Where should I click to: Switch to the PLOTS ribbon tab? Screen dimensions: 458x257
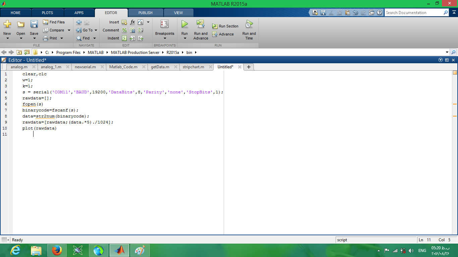[47, 13]
